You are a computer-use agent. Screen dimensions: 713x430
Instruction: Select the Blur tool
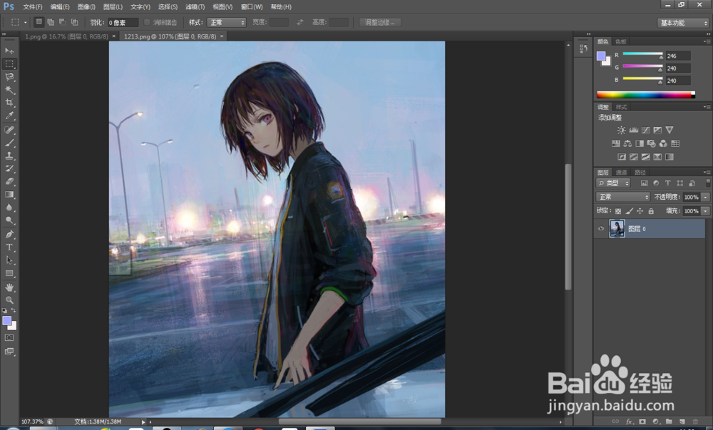tap(9, 208)
